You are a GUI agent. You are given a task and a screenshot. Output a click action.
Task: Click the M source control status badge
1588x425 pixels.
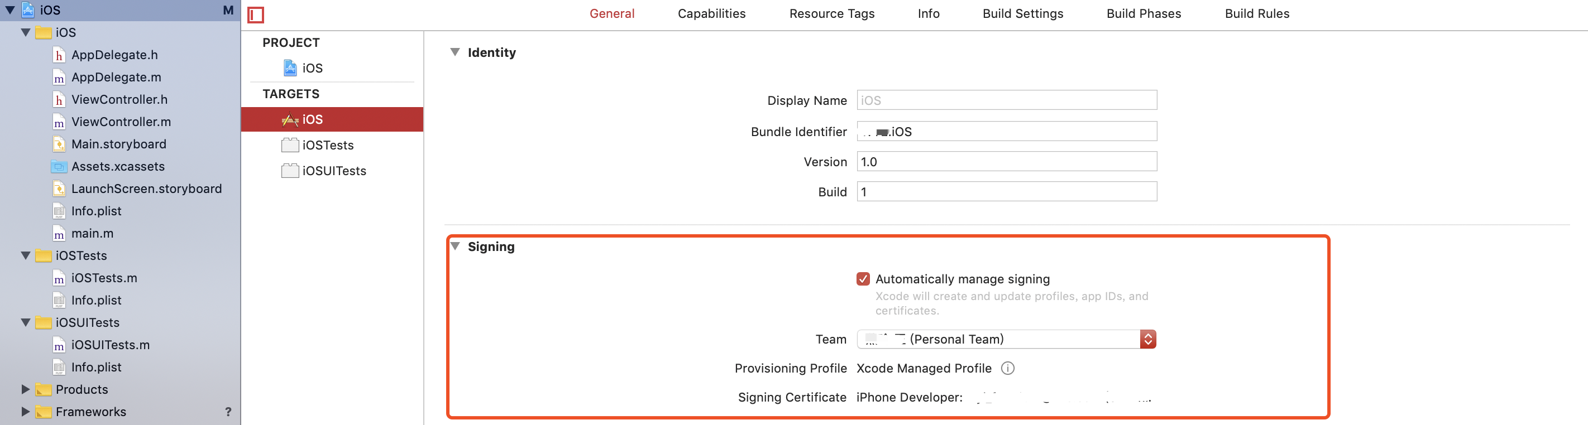tap(228, 10)
